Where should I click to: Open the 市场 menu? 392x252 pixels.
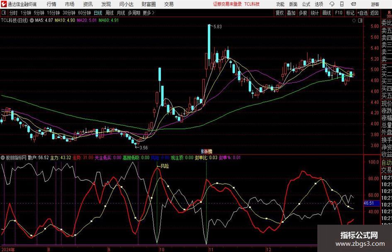pos(70,4)
